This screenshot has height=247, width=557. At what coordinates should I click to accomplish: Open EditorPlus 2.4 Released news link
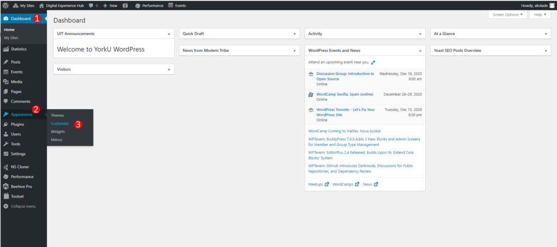tap(361, 155)
